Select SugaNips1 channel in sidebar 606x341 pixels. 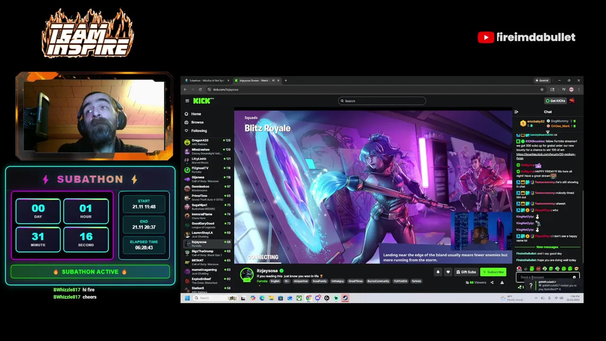207,206
